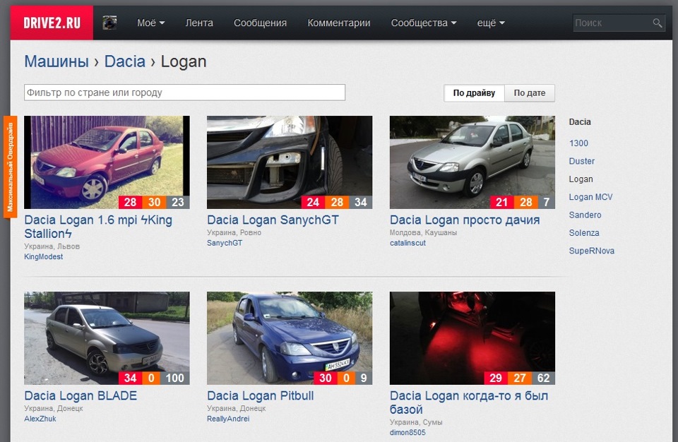Click the Logan entry in sidebar list

point(581,179)
